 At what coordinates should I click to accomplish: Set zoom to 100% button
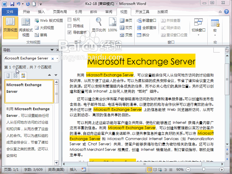pyautogui.click(x=113, y=25)
